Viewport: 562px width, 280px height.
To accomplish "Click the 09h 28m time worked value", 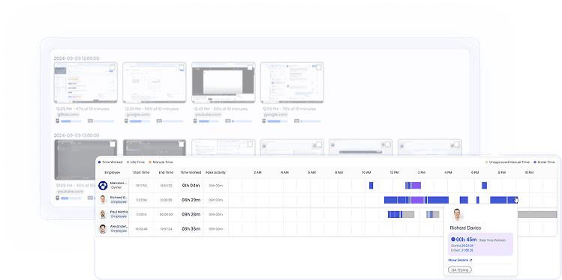I will 191,215.
